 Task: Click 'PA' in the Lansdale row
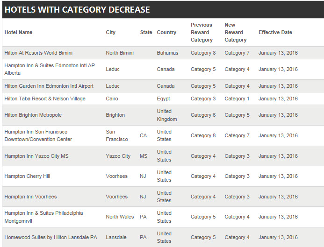click(143, 237)
